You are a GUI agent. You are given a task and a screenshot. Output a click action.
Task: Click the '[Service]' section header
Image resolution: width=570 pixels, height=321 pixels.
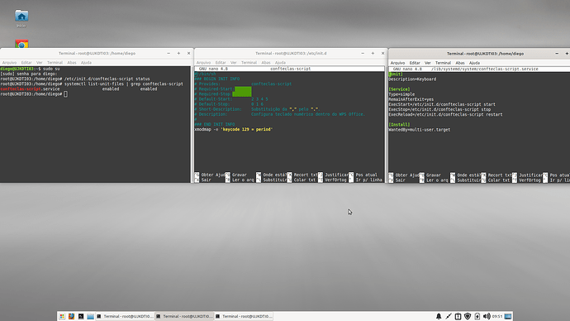click(x=399, y=89)
